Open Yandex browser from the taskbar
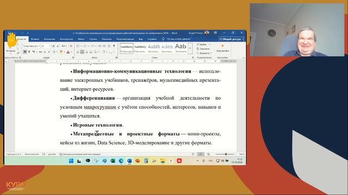The height and width of the screenshot is (195, 348). click(171, 161)
